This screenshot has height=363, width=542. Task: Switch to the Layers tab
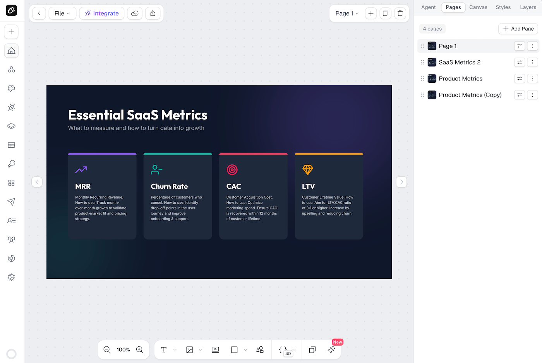click(528, 7)
